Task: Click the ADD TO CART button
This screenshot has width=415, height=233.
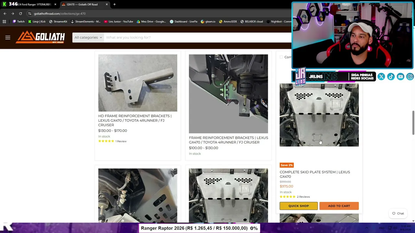Action: [x=339, y=206]
